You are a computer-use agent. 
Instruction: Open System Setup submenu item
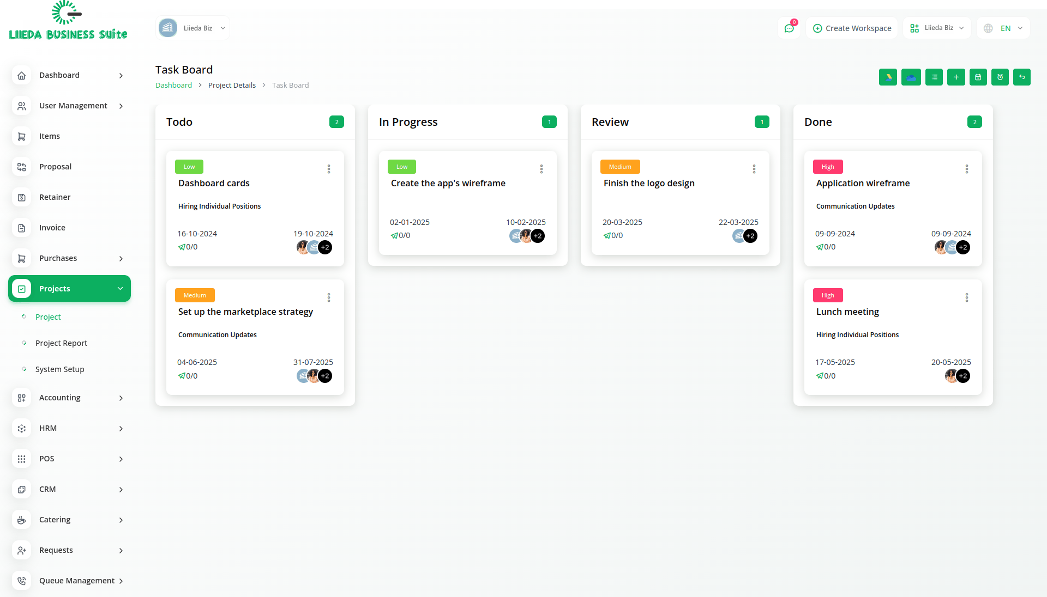(x=59, y=369)
